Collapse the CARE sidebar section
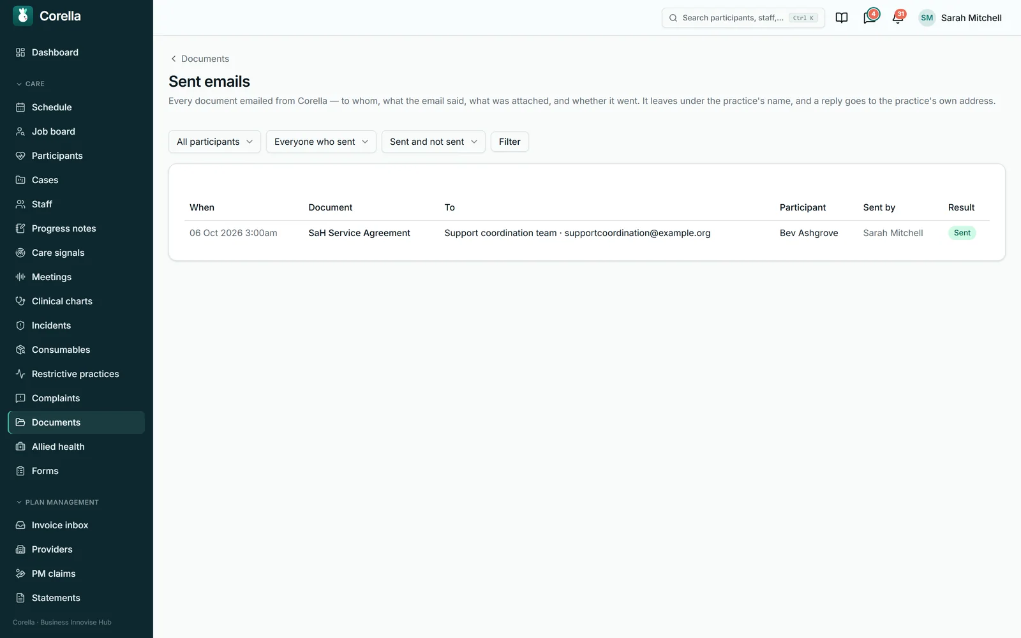1021x638 pixels. point(30,84)
